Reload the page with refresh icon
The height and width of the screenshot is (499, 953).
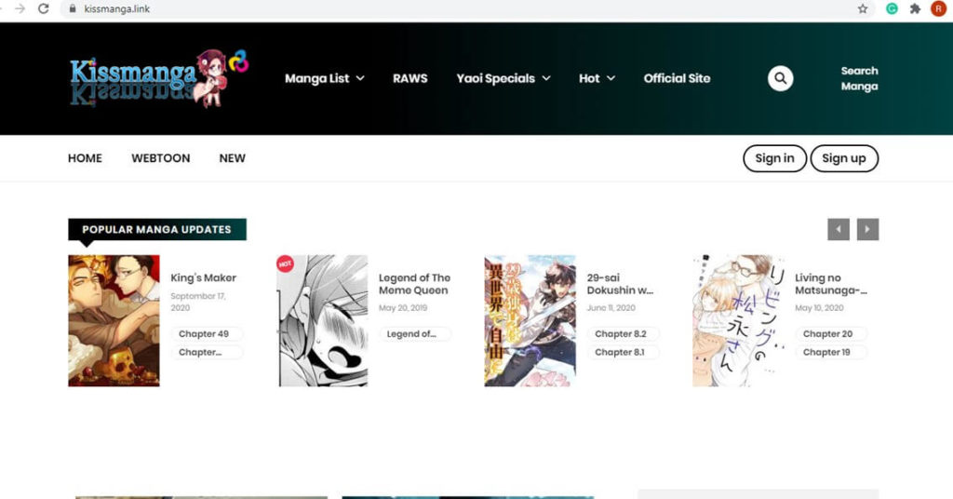pos(43,8)
